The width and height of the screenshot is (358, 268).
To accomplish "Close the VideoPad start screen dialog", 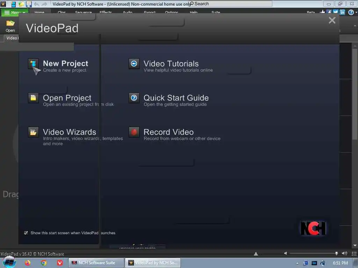I will [332, 20].
